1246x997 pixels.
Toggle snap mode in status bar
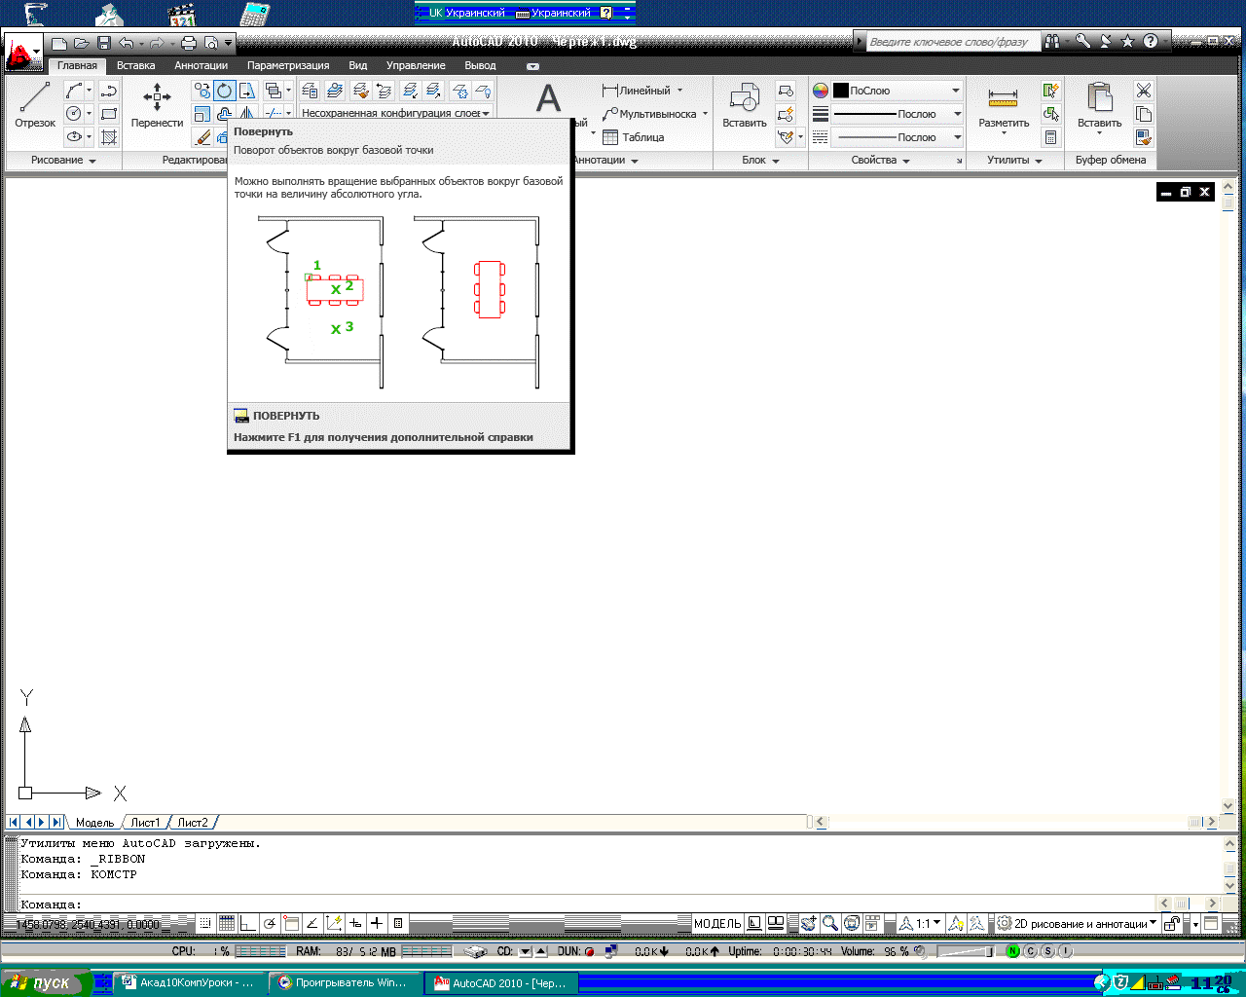point(205,923)
